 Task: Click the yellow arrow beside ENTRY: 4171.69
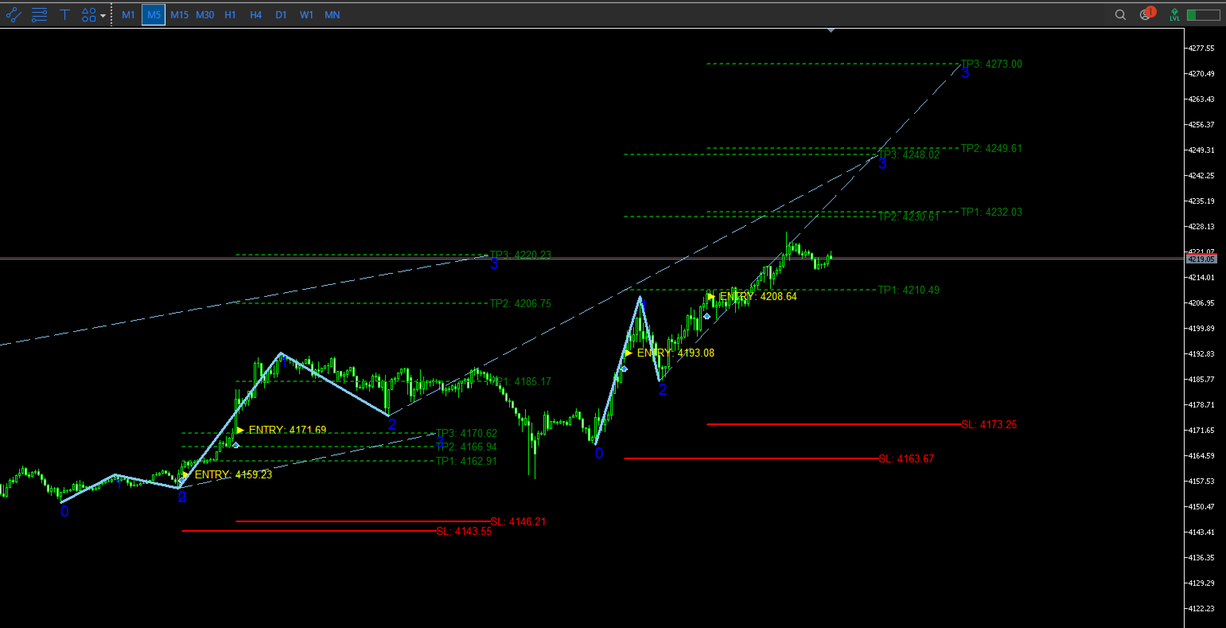point(240,430)
